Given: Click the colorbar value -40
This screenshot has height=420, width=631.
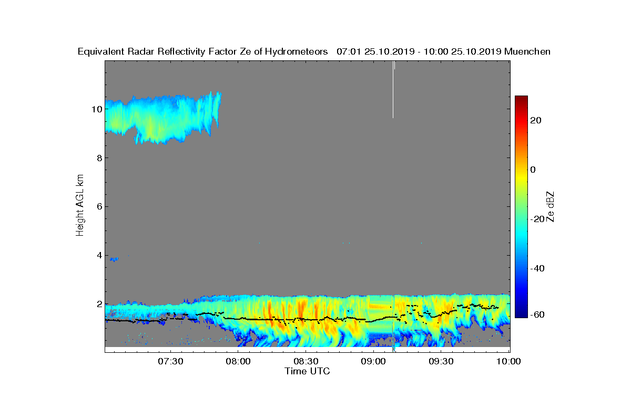Looking at the screenshot, I should pyautogui.click(x=536, y=268).
